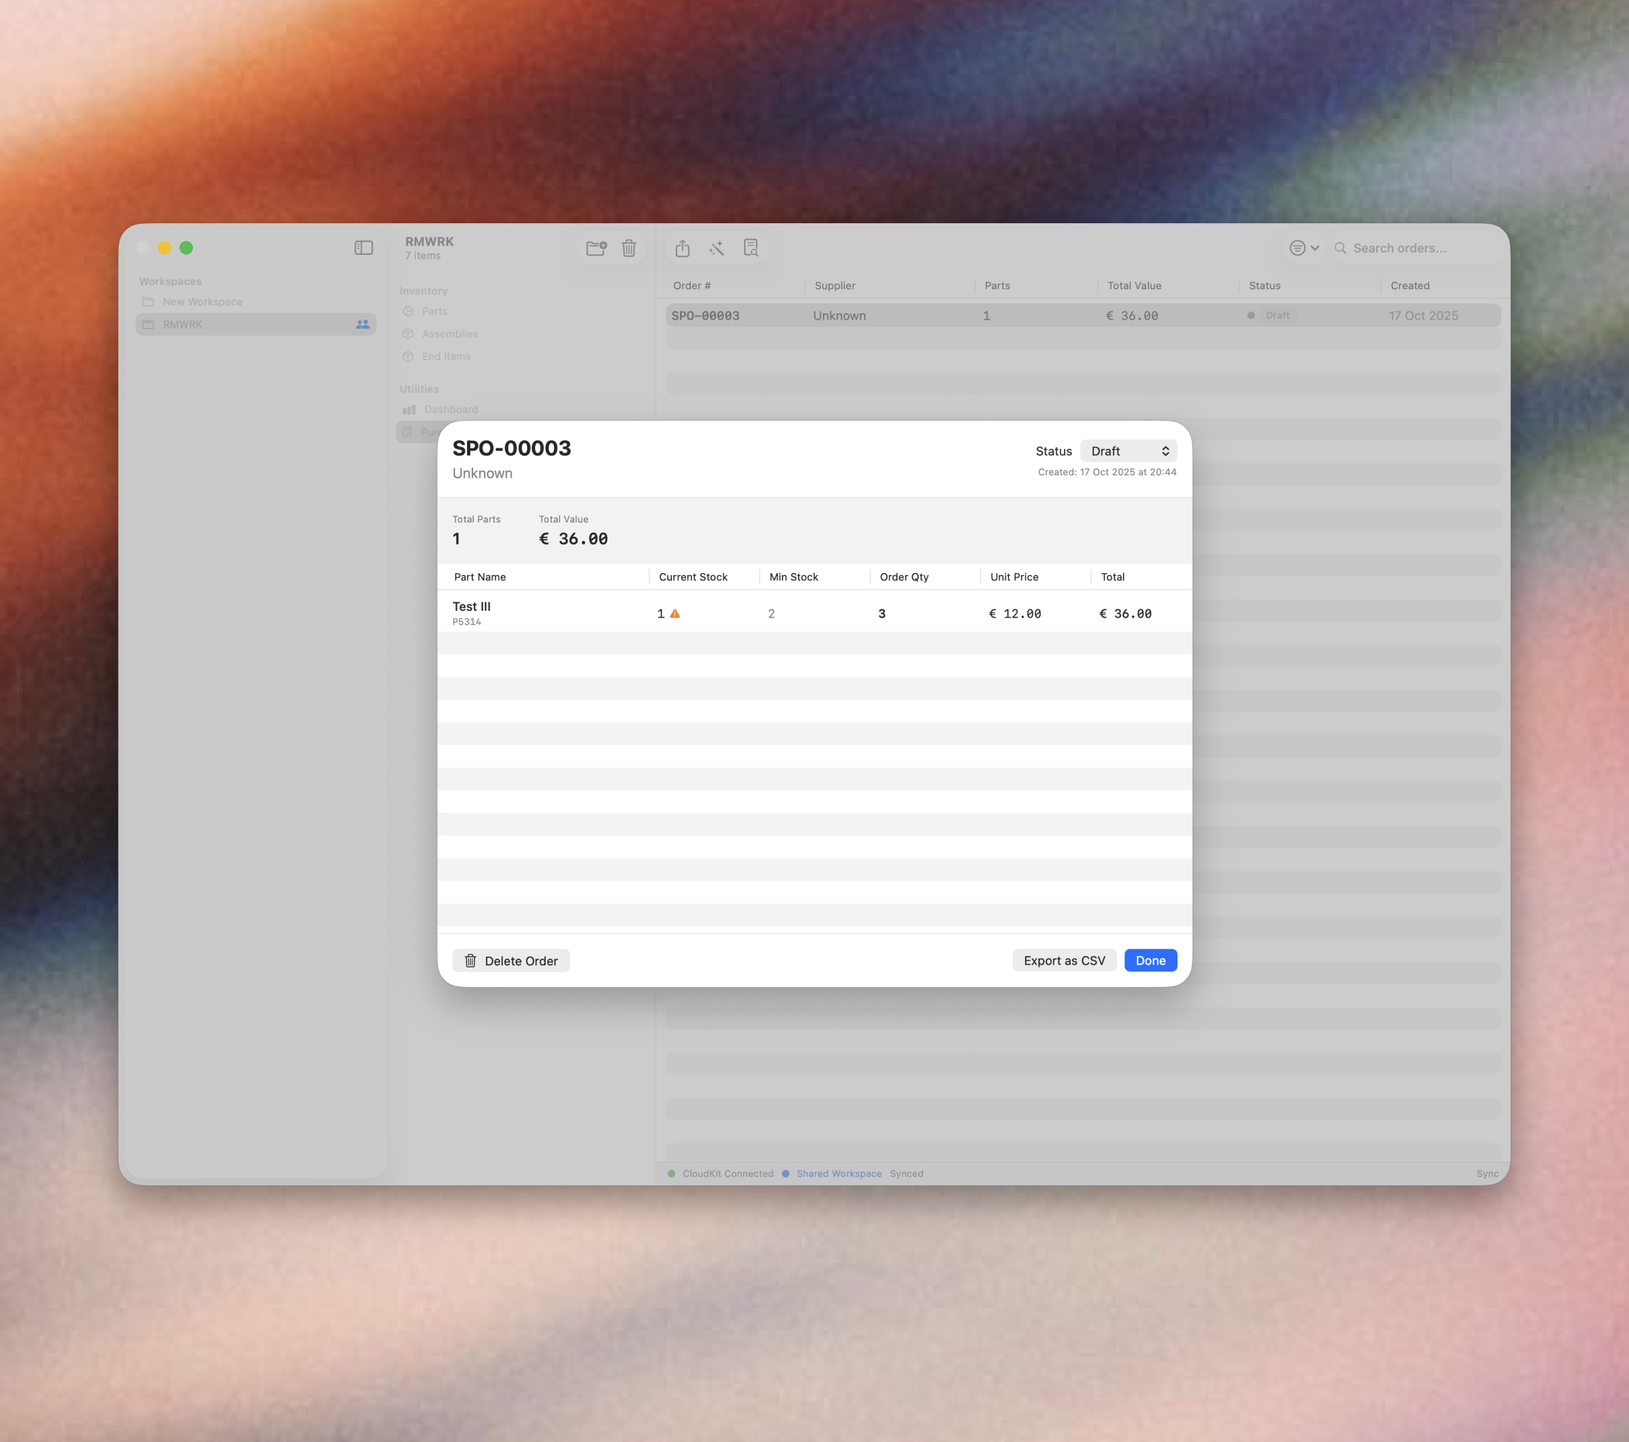Click the low stock warning icon
The height and width of the screenshot is (1442, 1629).
click(675, 613)
